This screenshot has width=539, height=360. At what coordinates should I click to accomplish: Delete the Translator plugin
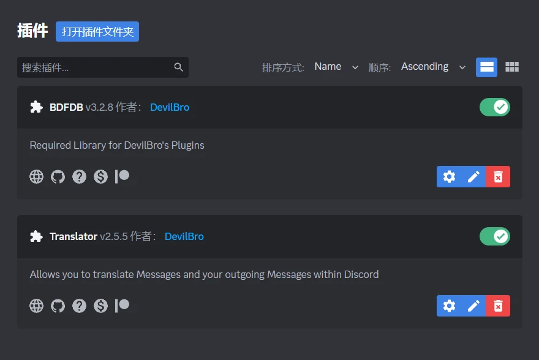498,306
